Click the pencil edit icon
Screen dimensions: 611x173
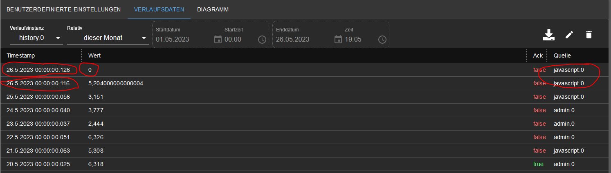[569, 35]
